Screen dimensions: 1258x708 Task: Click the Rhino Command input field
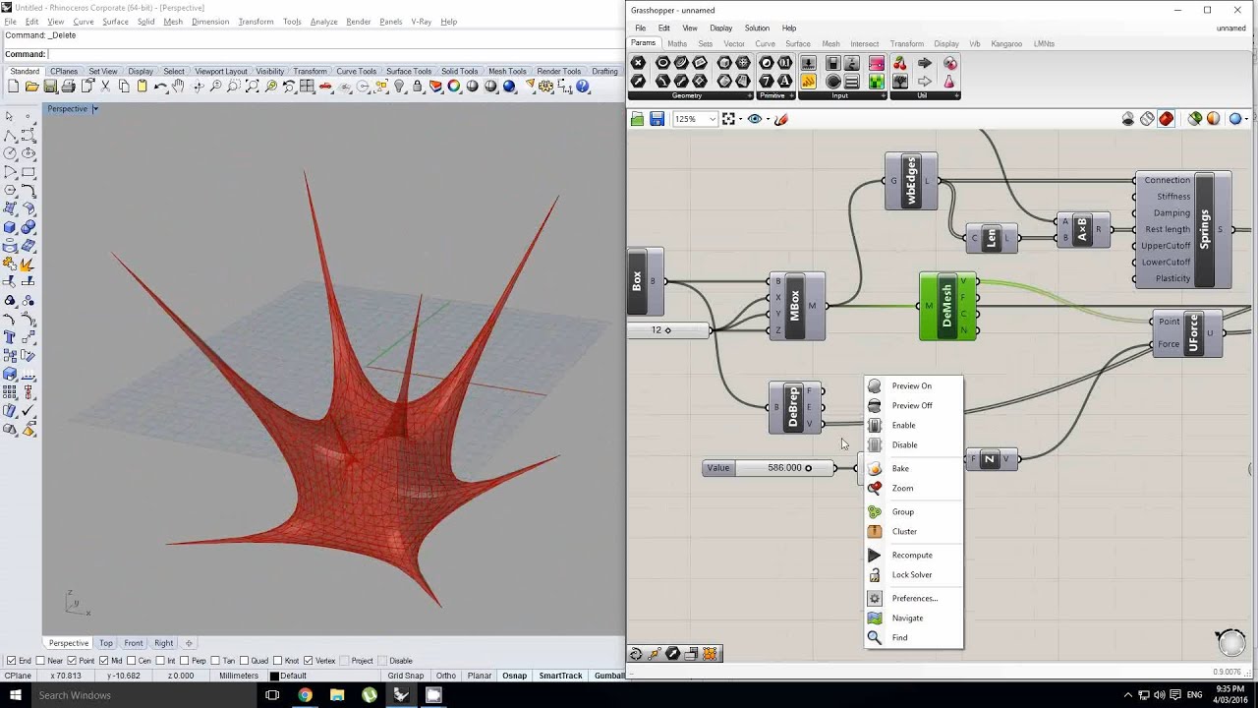(x=334, y=54)
